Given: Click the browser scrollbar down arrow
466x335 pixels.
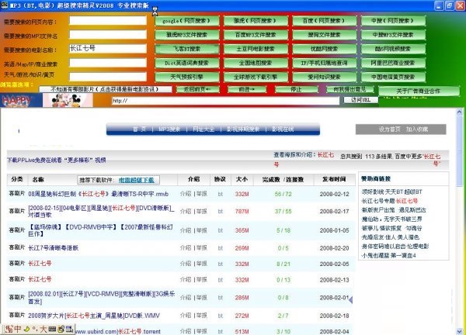Looking at the screenshot, I should (460, 331).
